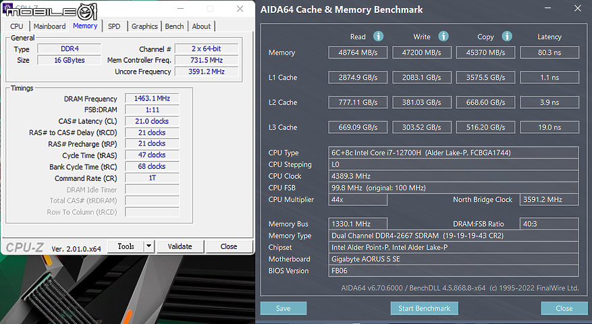Click the Tools button in CPU-Z
This screenshot has width=592, height=324.
[x=126, y=246]
